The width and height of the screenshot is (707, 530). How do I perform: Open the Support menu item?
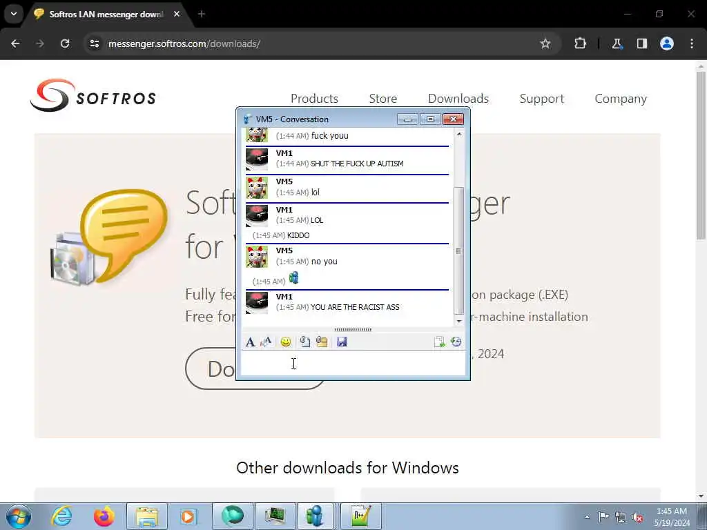pyautogui.click(x=541, y=98)
